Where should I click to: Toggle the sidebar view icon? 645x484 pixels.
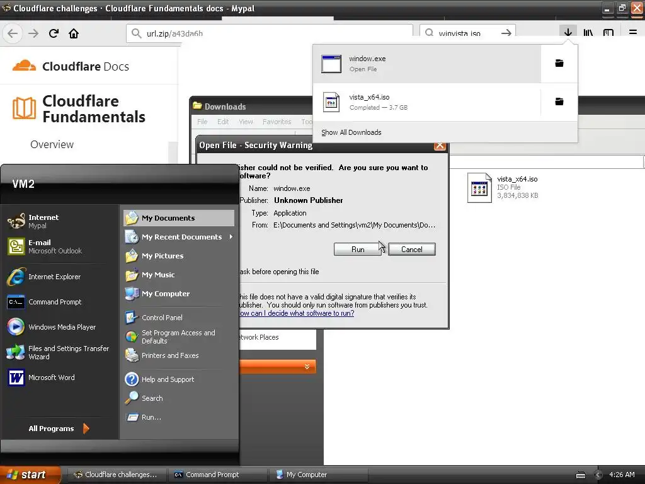tap(608, 33)
